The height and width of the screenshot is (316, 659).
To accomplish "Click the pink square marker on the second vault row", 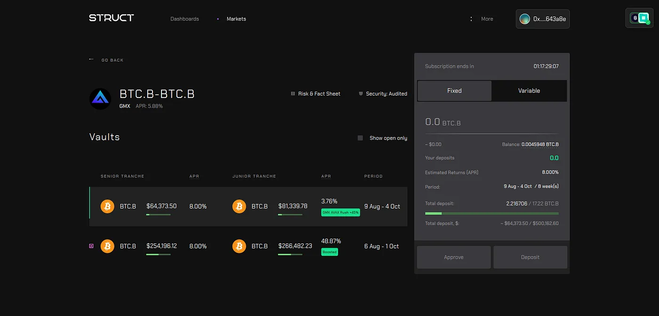I will [x=91, y=246].
